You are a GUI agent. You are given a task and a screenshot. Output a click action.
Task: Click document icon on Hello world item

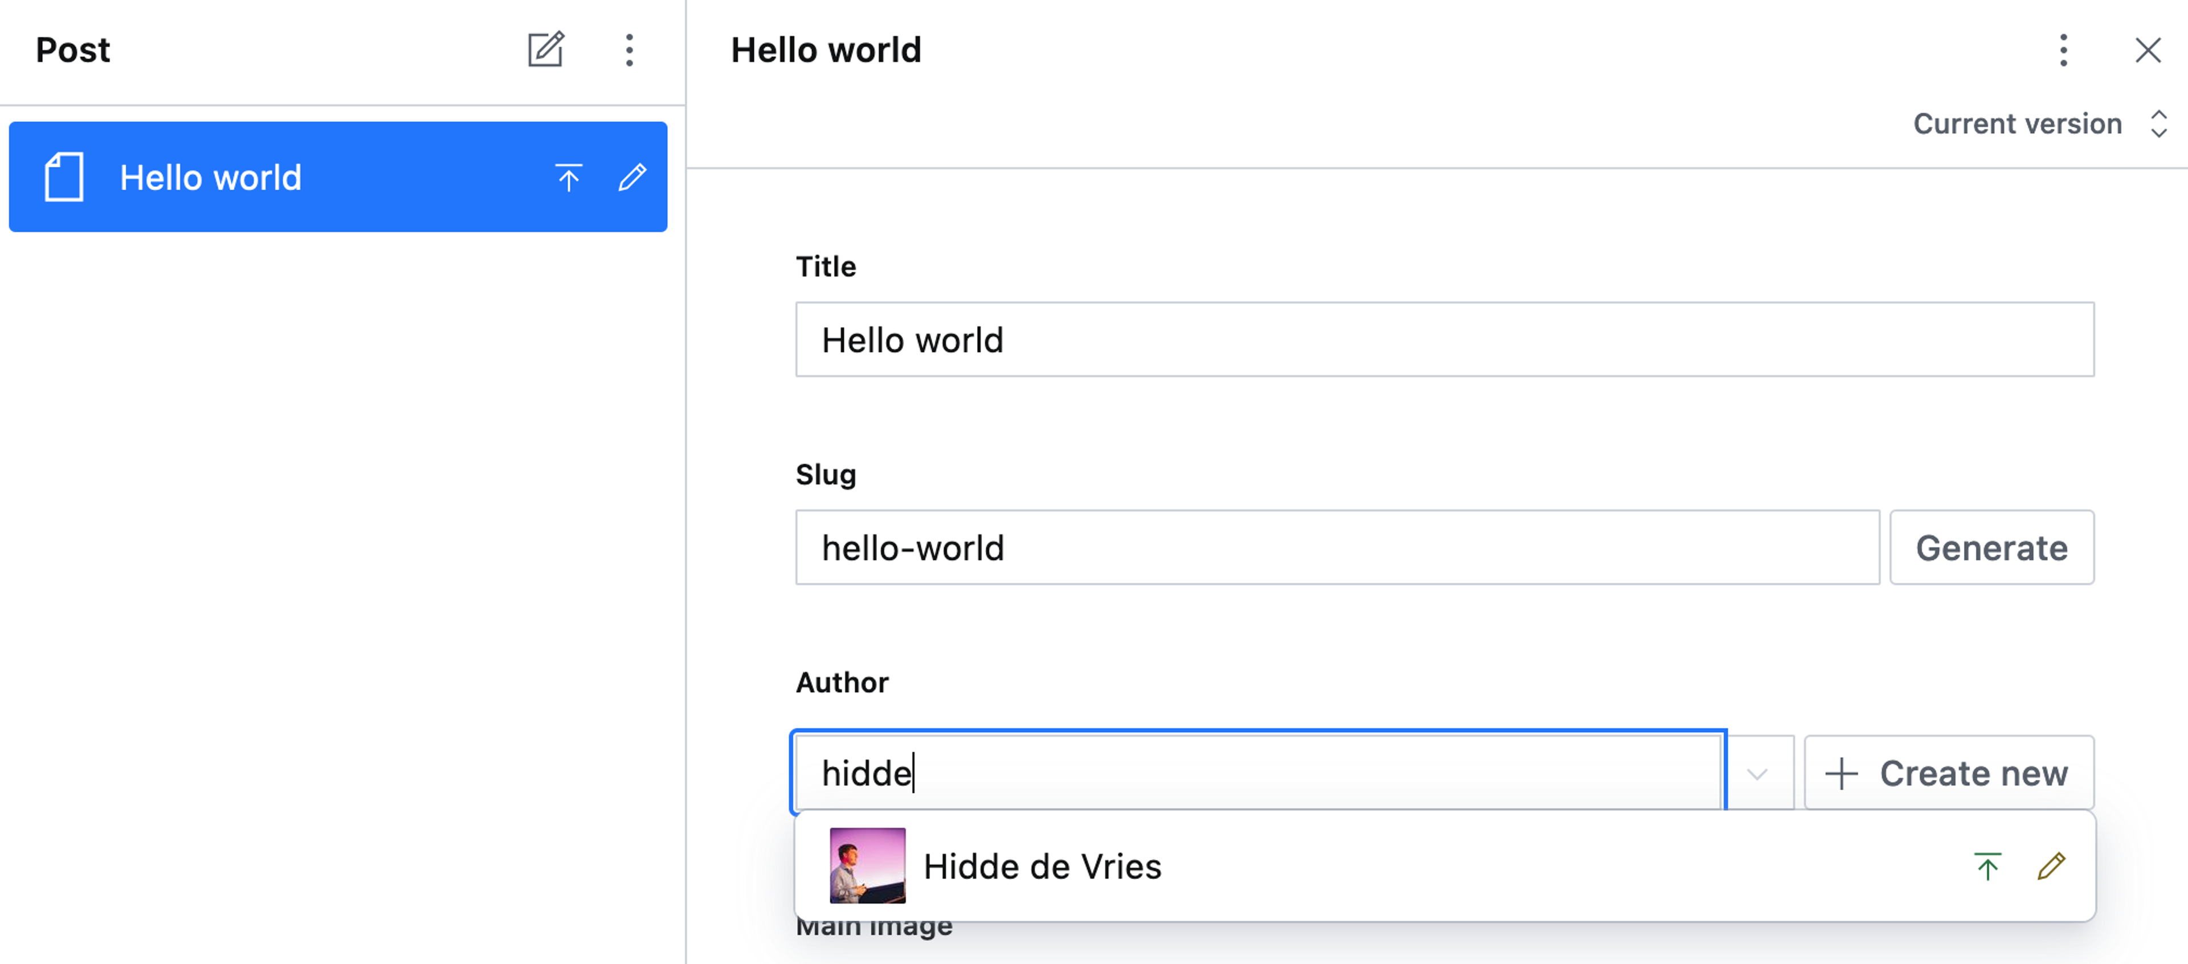64,177
